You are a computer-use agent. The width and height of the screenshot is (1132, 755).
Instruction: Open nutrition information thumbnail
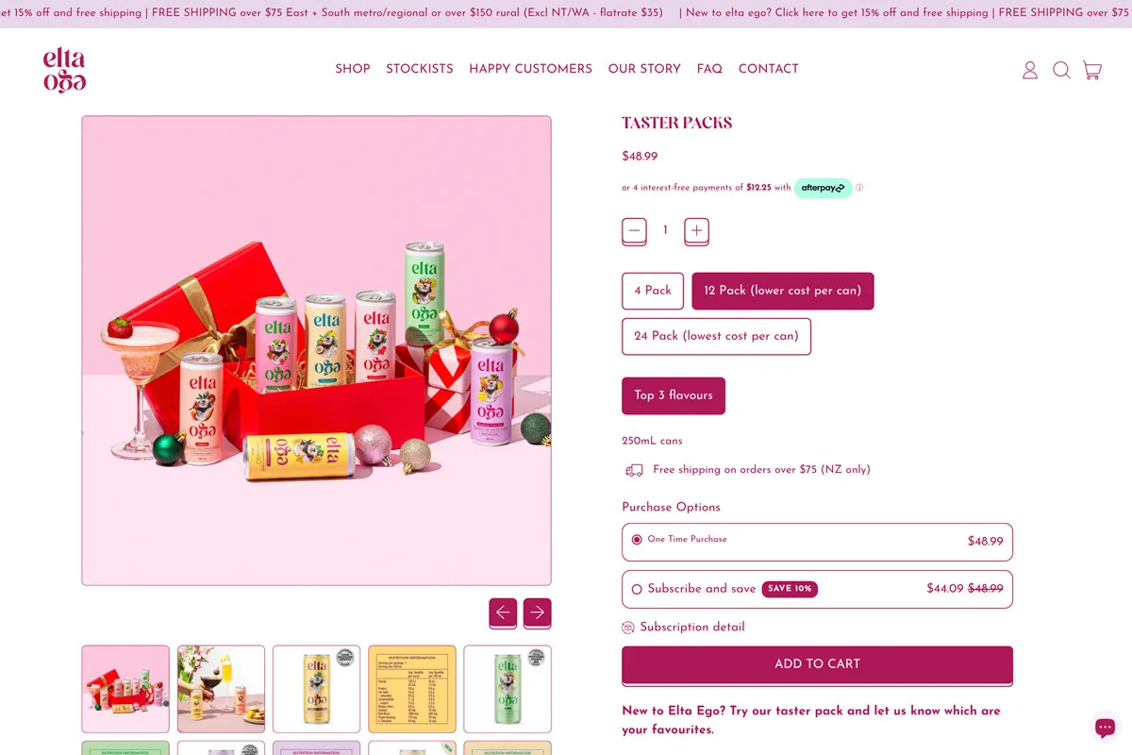(x=412, y=689)
